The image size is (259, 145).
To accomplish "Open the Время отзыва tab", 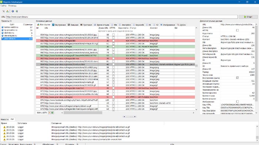I will coord(102,25).
